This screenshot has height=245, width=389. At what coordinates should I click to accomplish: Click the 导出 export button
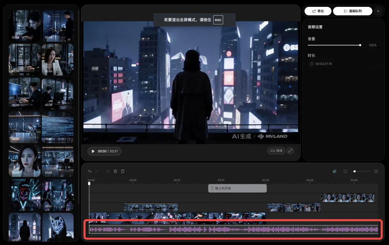coord(318,11)
